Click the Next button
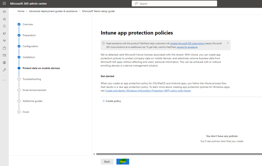Viewport: 262px width, 166px height. coord(123,162)
